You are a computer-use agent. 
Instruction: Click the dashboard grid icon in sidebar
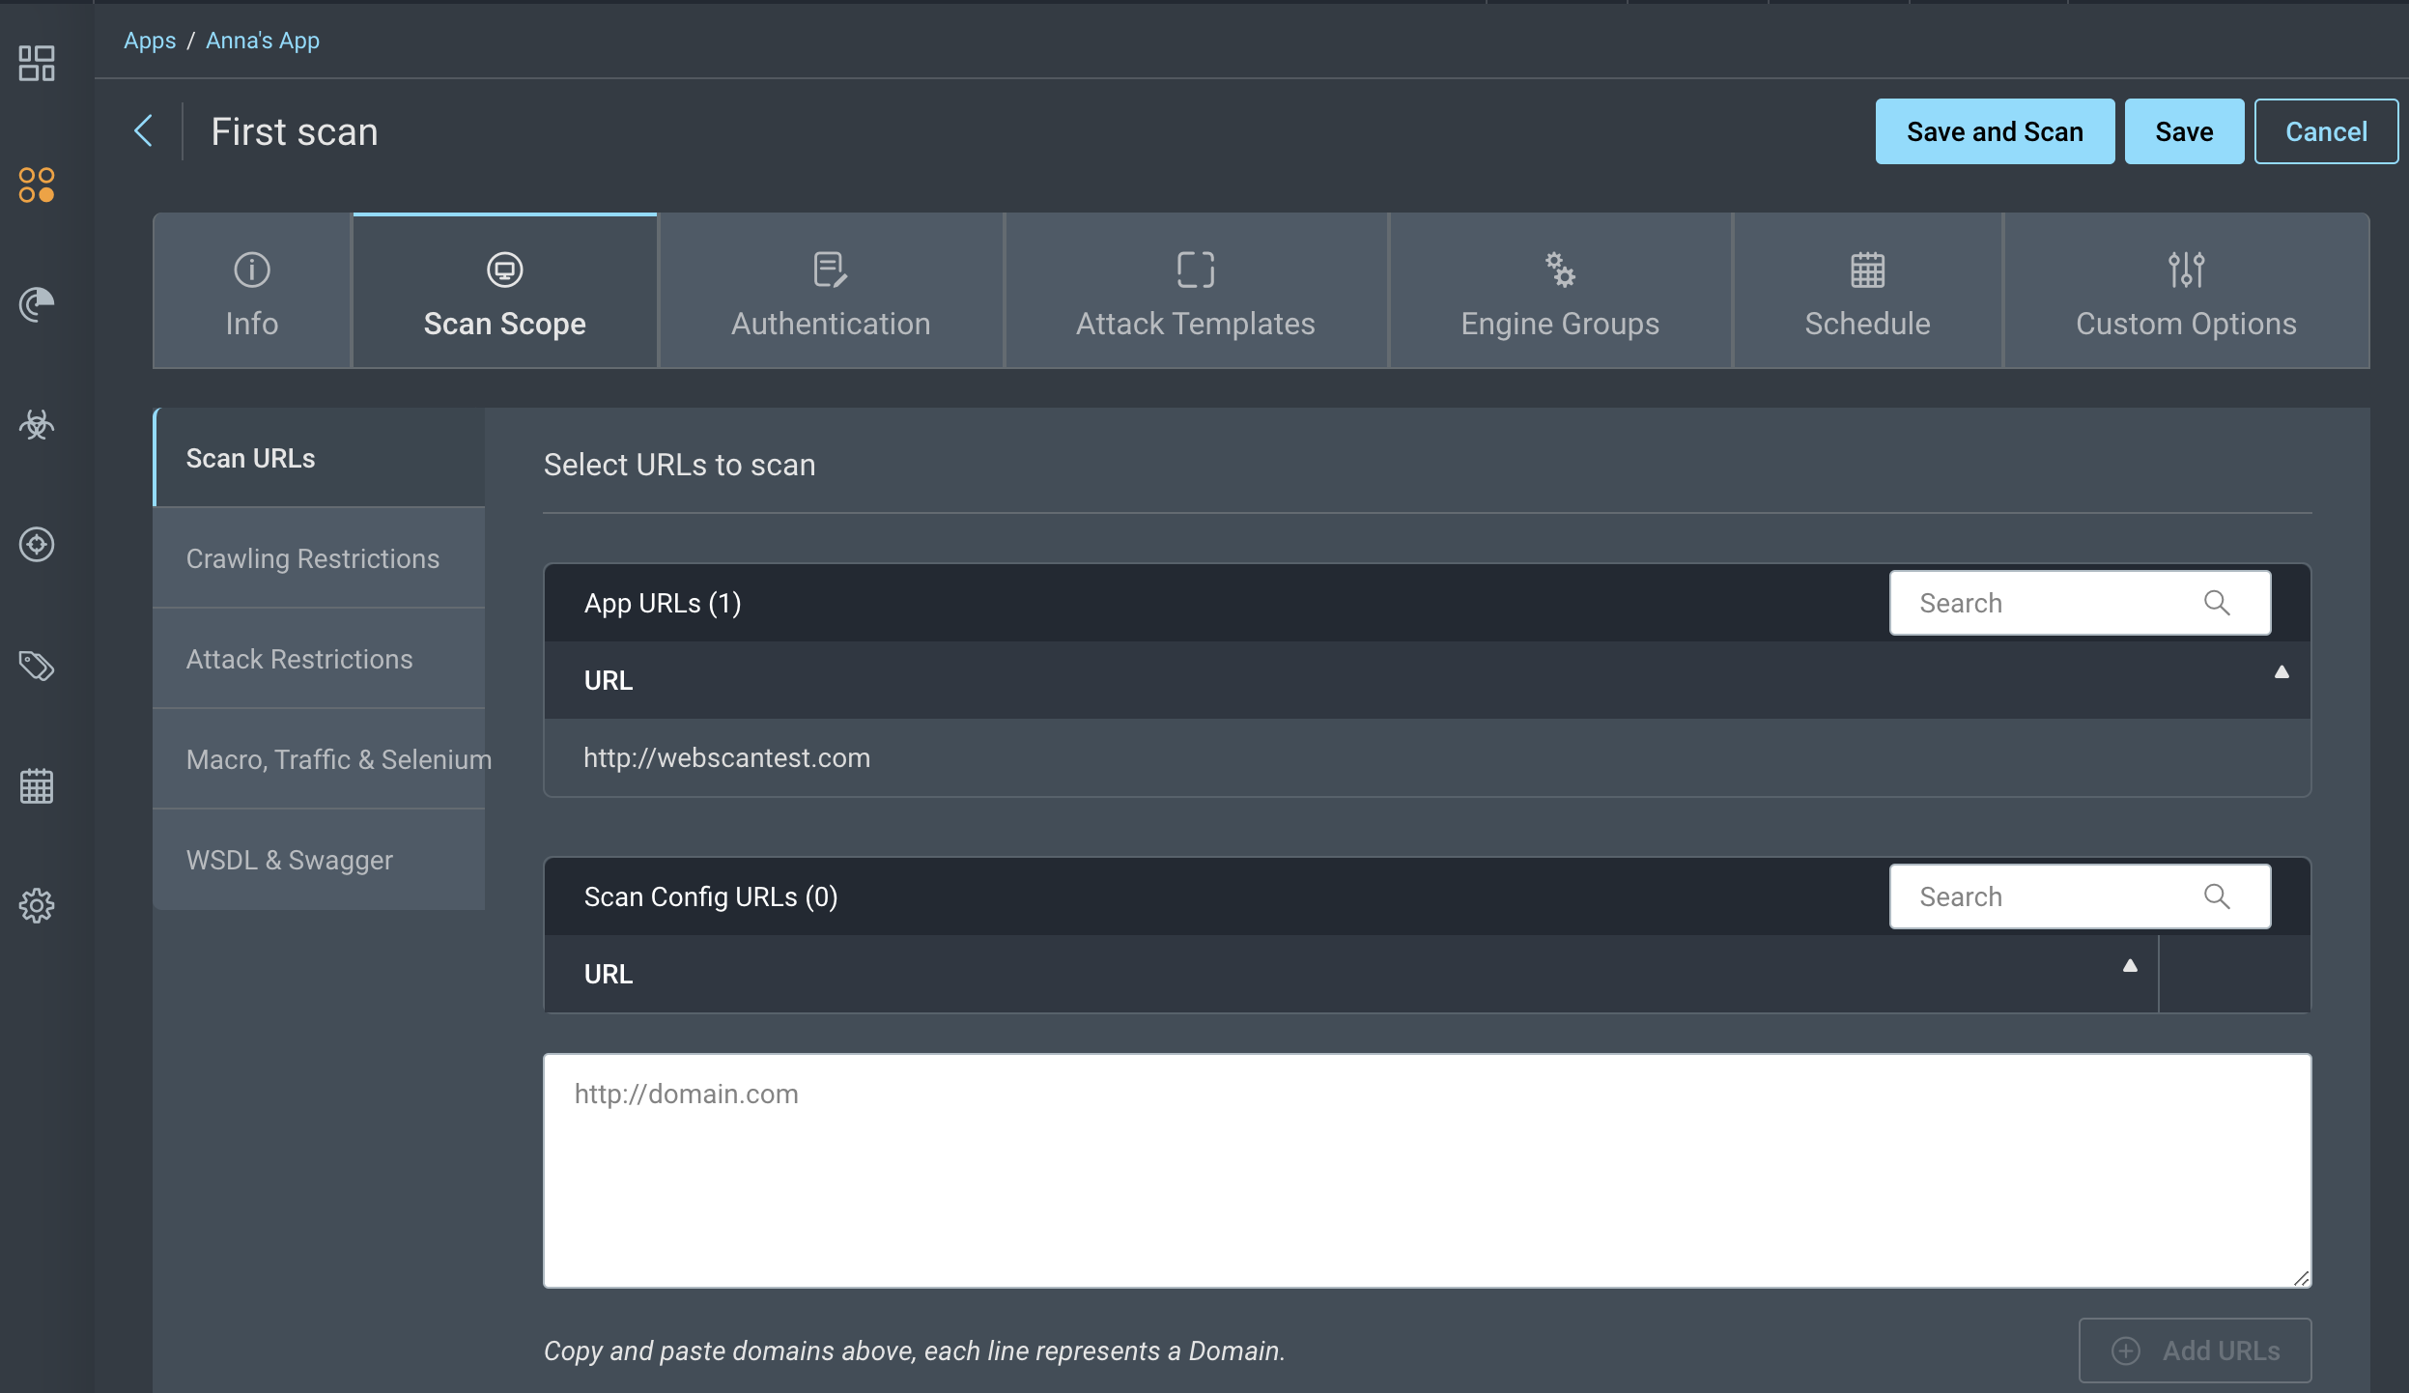click(x=37, y=64)
